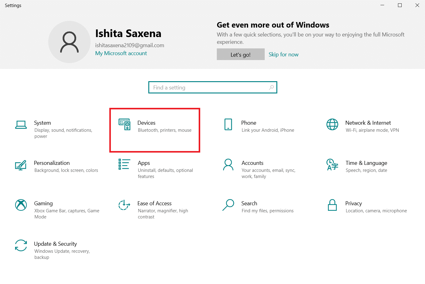Click 'Speech, region, date' description
425x284 pixels.
pos(366,170)
